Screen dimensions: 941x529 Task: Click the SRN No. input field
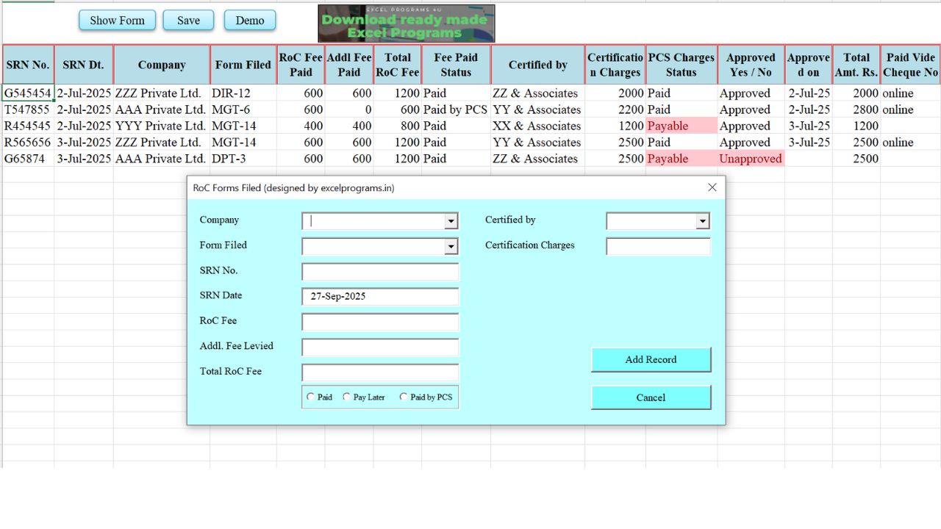tap(380, 272)
